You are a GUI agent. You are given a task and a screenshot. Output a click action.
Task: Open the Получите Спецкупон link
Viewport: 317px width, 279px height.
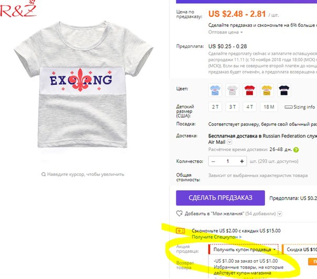click(x=217, y=237)
